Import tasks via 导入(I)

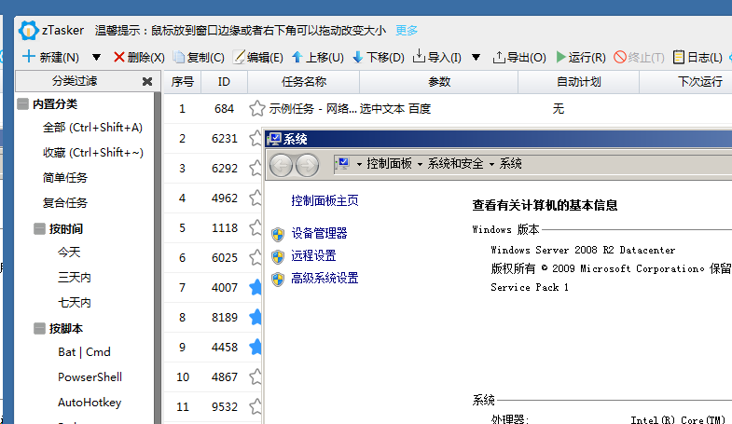[x=437, y=57]
